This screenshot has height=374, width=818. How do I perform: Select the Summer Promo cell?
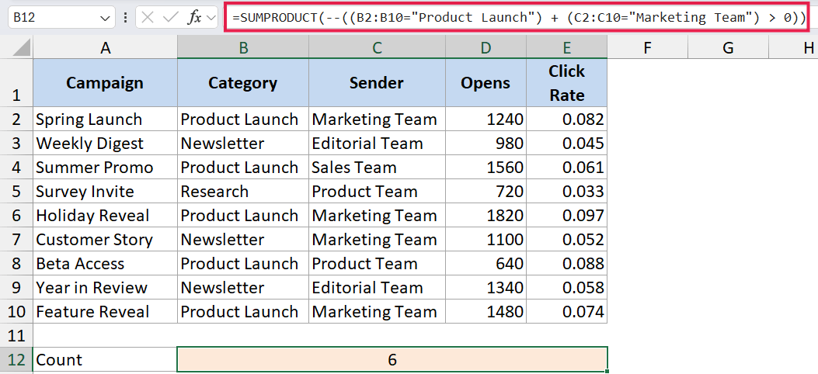(x=106, y=167)
